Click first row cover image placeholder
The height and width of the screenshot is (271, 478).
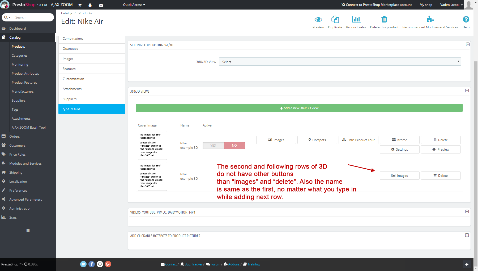[152, 145]
